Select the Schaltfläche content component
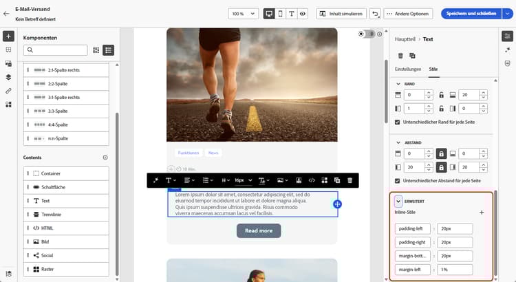The width and height of the screenshot is (516, 282). (x=66, y=187)
